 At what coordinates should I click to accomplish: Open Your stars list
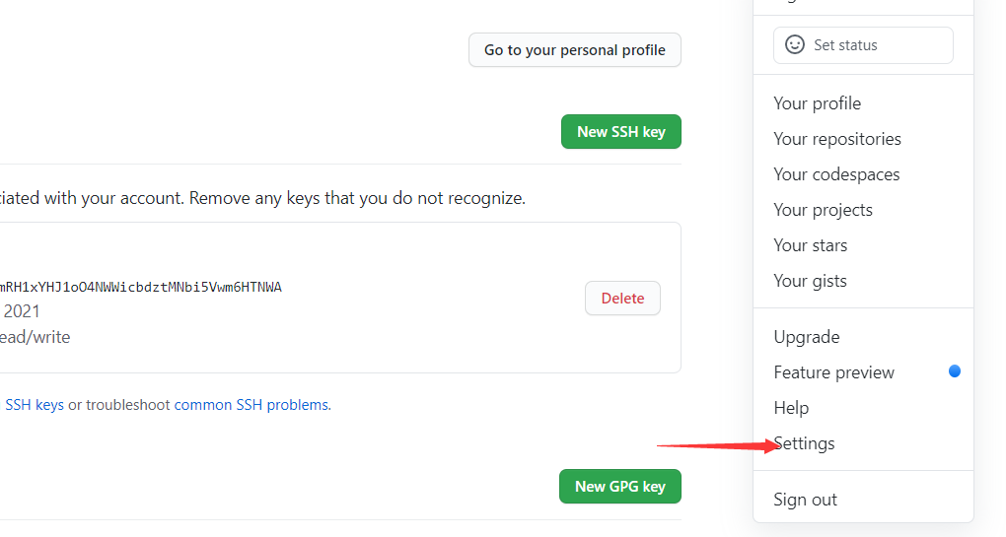tap(810, 245)
